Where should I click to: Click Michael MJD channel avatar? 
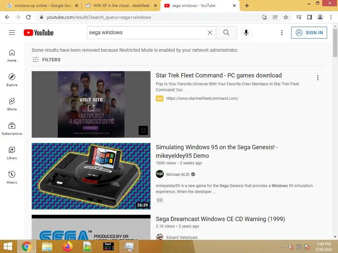pyautogui.click(x=160, y=174)
